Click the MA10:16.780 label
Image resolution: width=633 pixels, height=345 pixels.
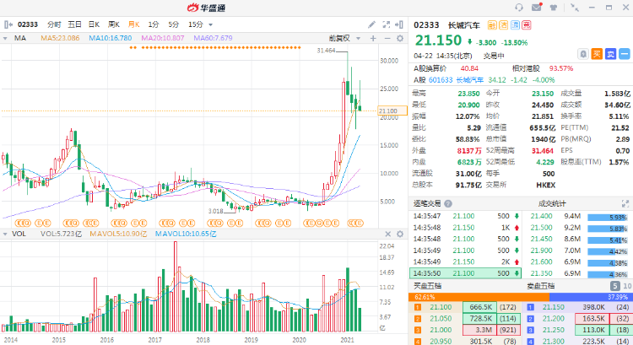coord(111,38)
